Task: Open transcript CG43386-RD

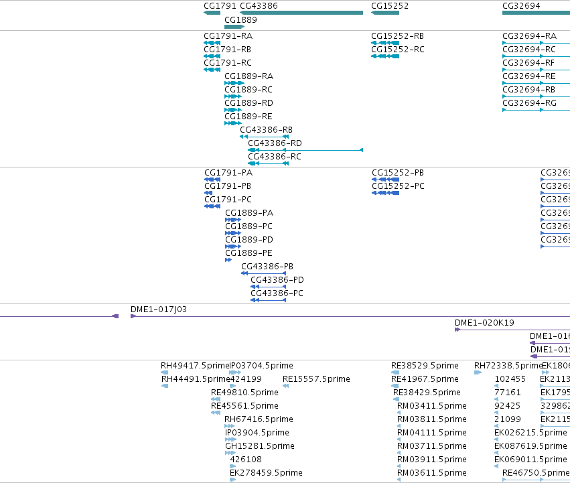Action: (x=275, y=143)
